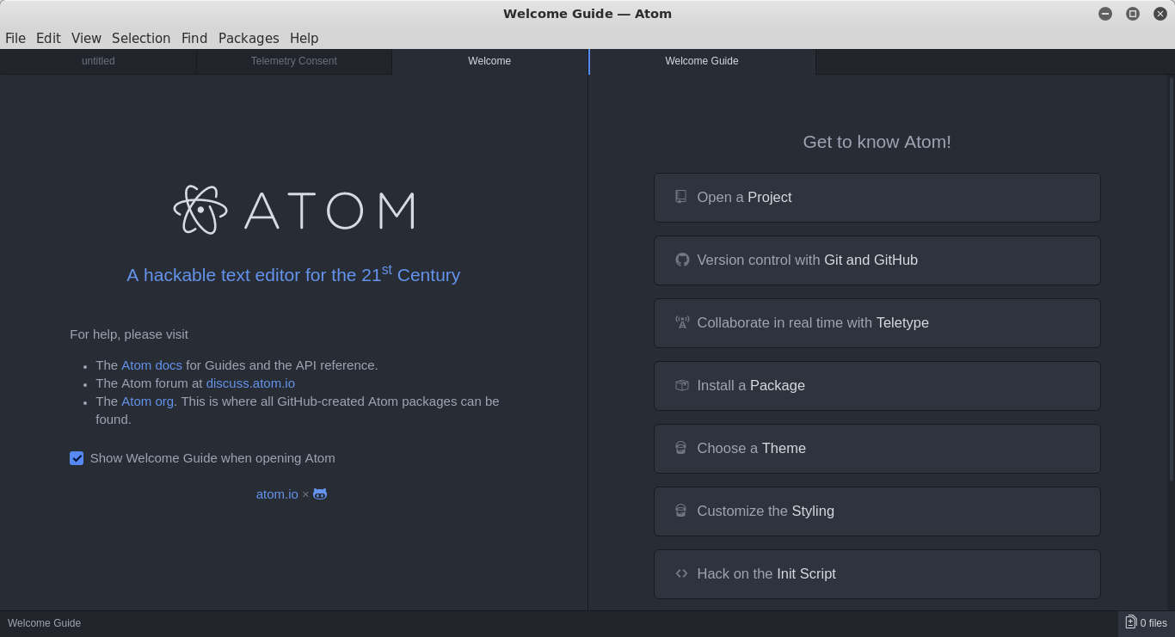This screenshot has height=637, width=1175.
Task: Minimize the Atom window
Action: [1105, 14]
